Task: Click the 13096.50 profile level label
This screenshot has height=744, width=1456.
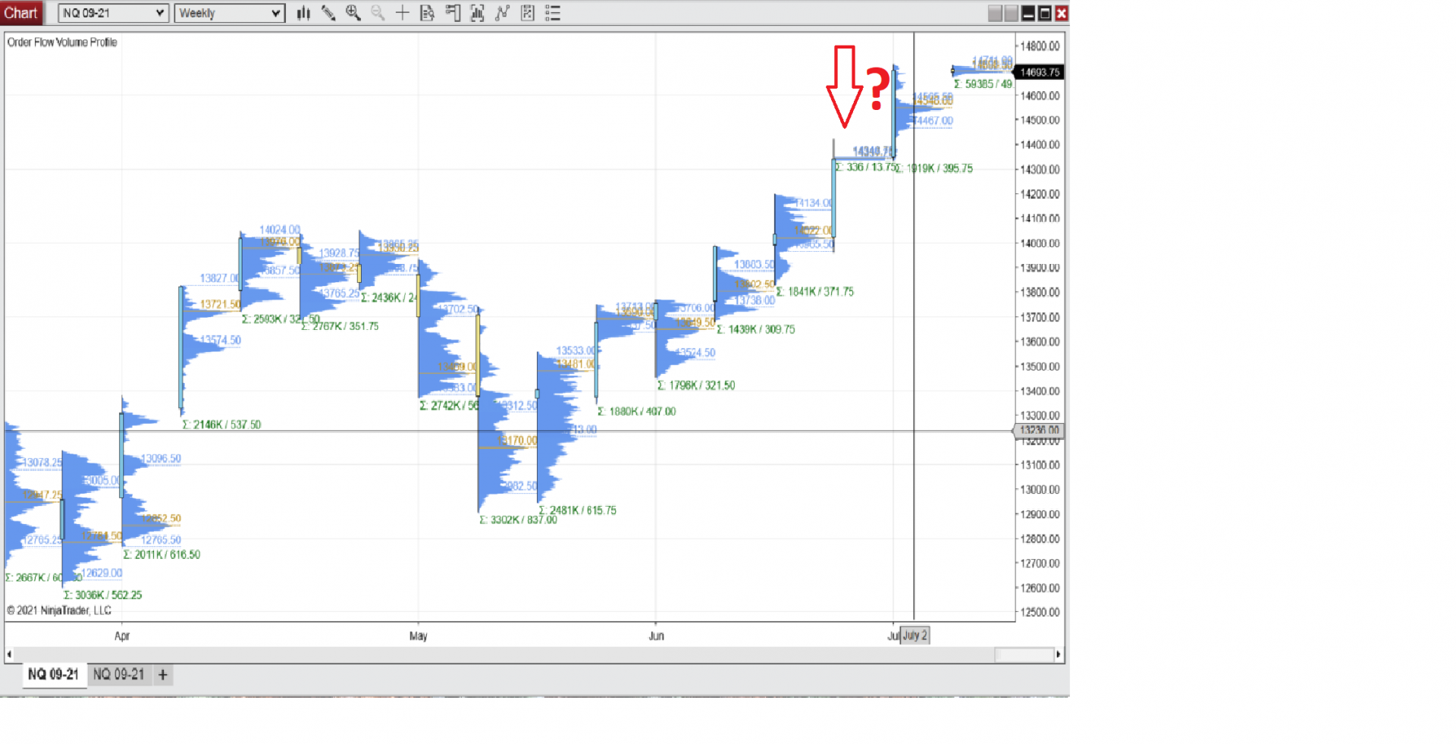Action: click(x=162, y=459)
